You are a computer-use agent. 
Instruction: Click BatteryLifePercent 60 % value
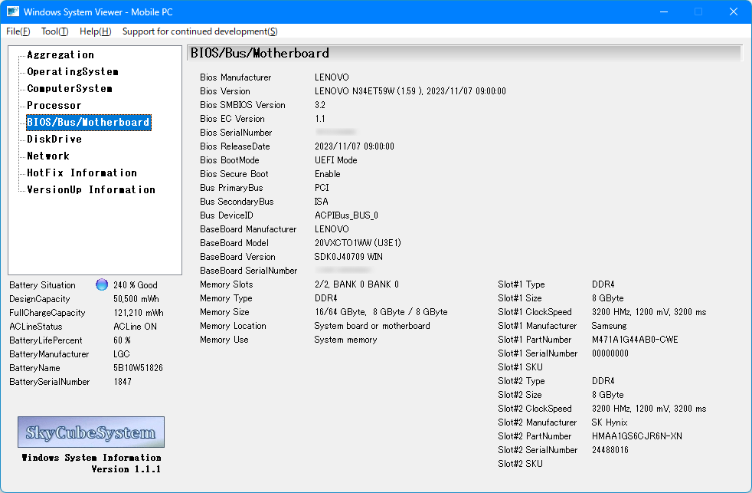coord(123,340)
